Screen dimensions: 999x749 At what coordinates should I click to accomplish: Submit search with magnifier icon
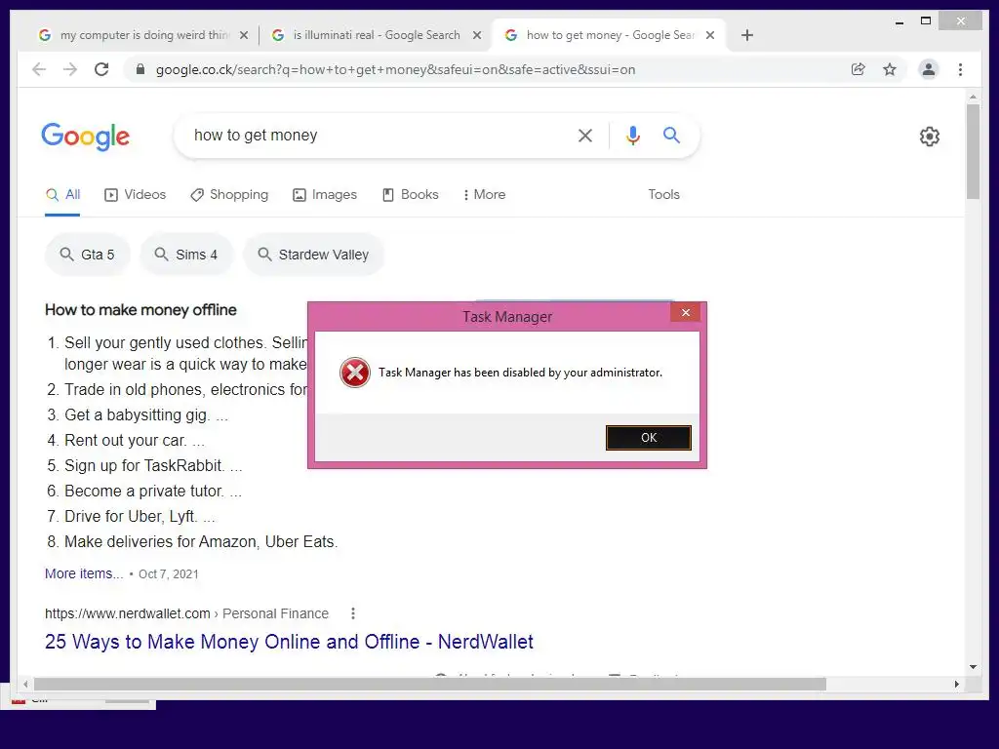tap(671, 135)
